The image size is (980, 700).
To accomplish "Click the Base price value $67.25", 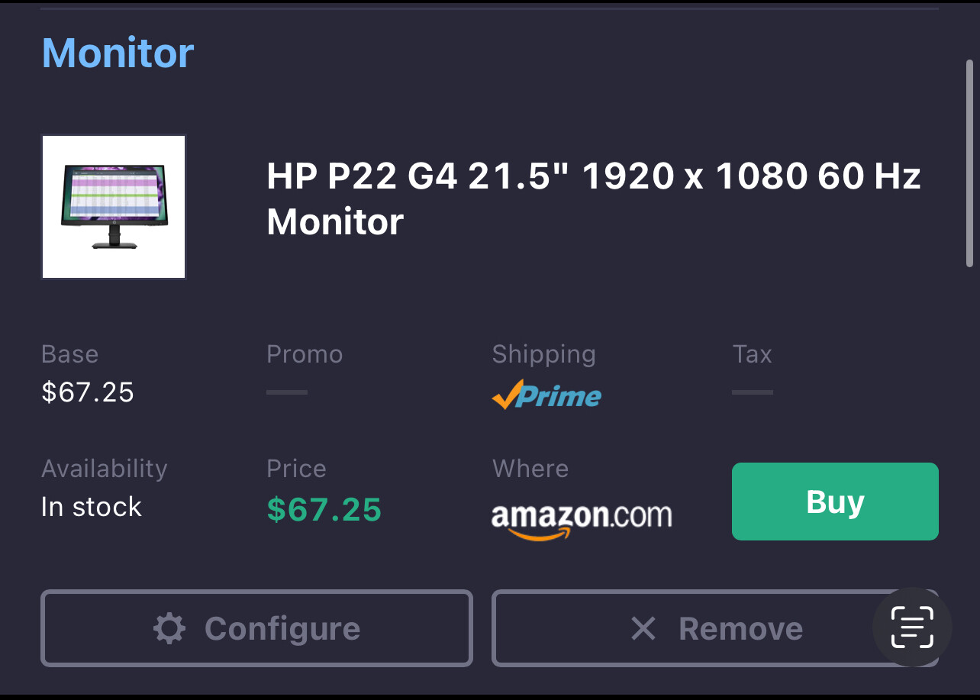I will pos(88,392).
